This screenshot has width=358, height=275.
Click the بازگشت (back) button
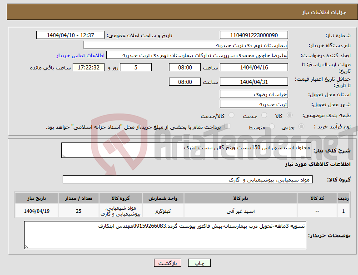[168, 263]
